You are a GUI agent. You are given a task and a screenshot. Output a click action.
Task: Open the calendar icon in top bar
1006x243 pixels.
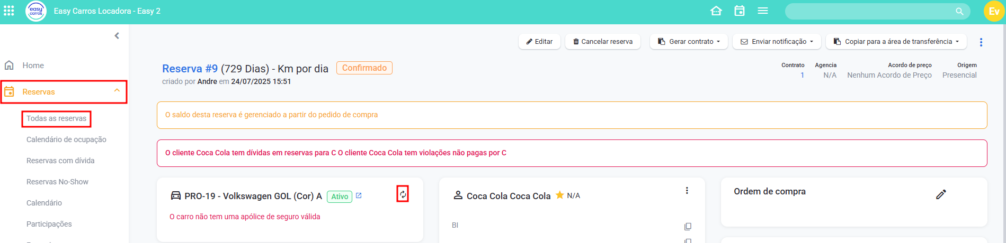click(x=740, y=11)
